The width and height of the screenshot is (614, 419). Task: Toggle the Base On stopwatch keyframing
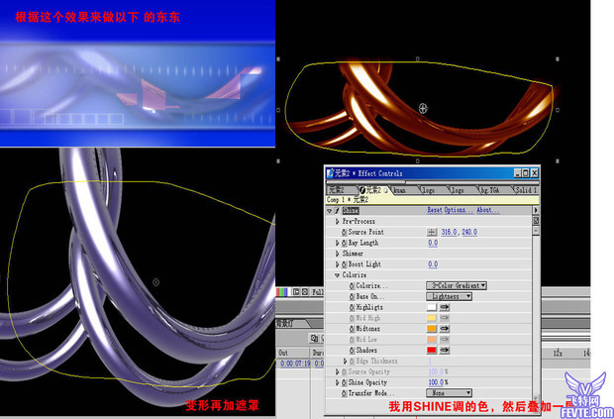pyautogui.click(x=352, y=296)
